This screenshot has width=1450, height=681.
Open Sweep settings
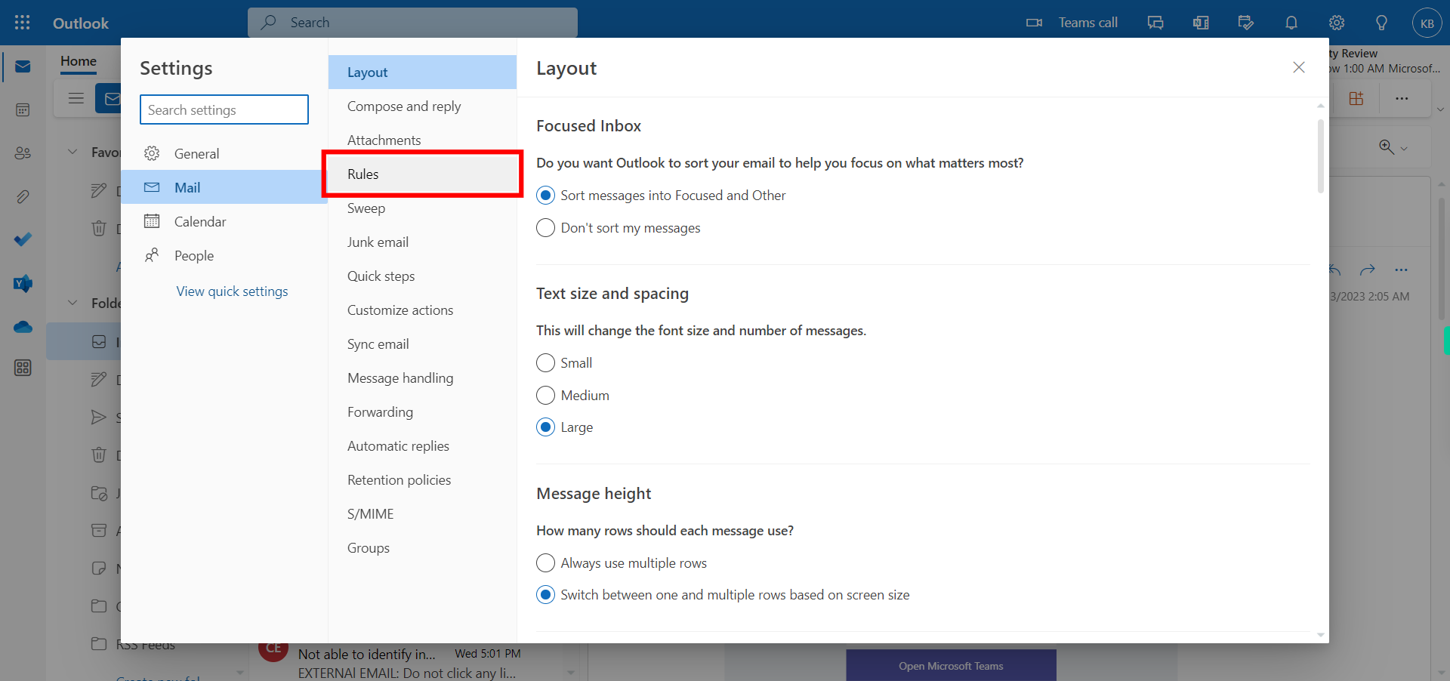click(422, 208)
